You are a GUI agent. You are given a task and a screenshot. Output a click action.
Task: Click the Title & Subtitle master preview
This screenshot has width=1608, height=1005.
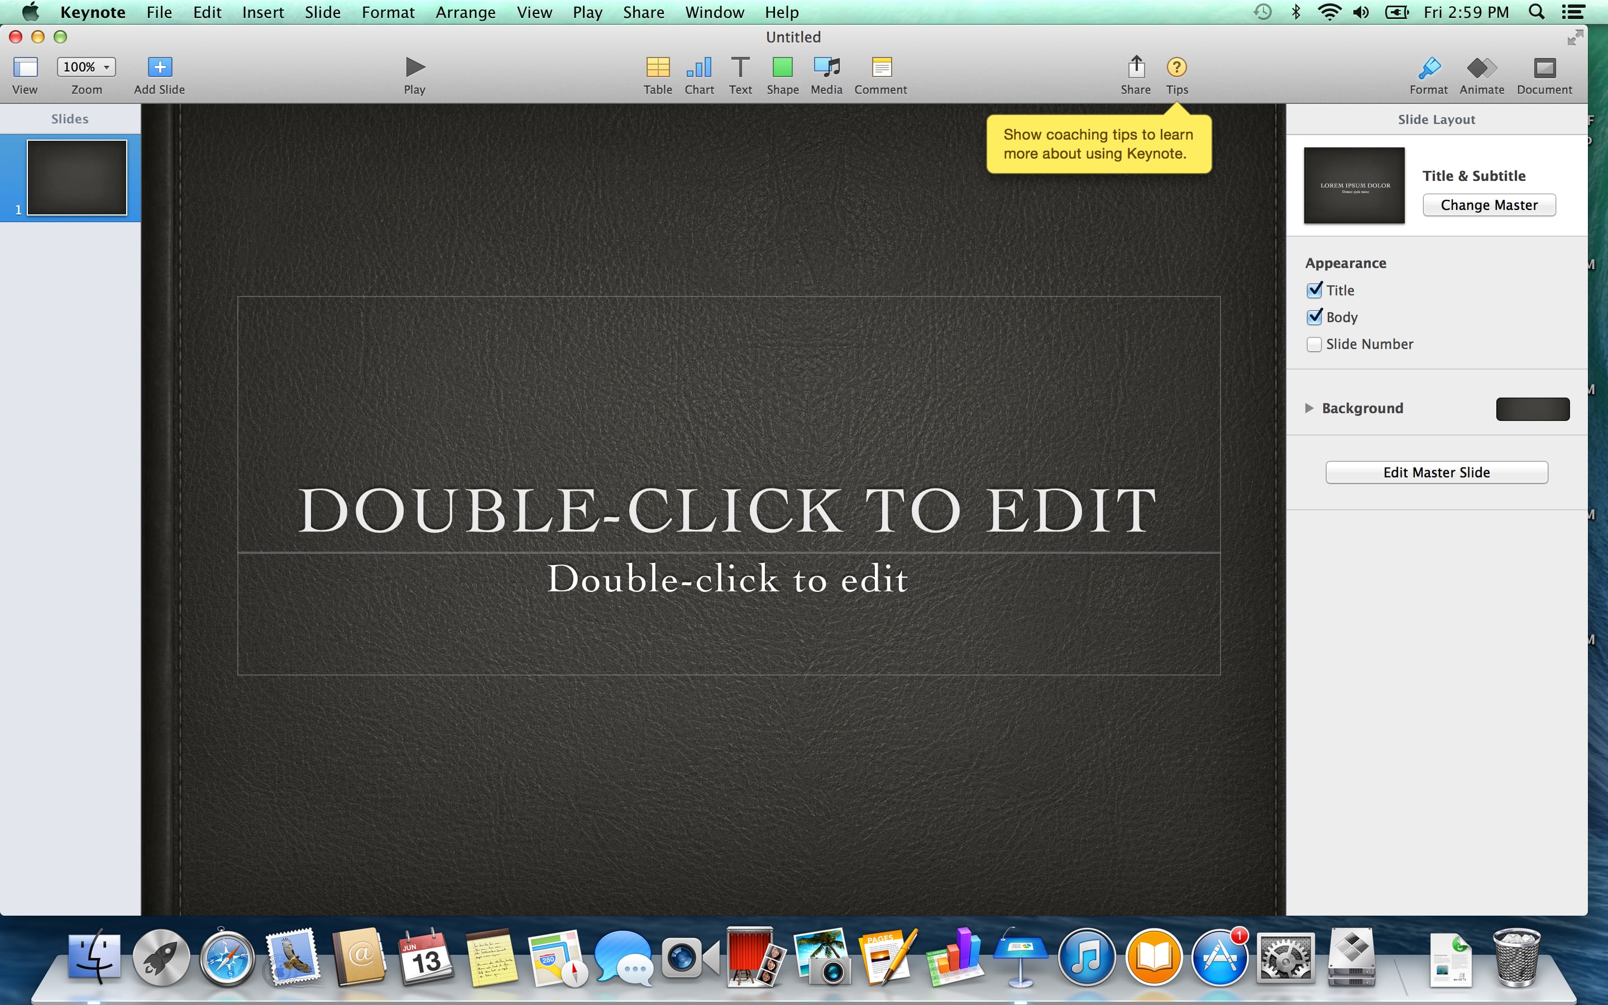(1353, 185)
